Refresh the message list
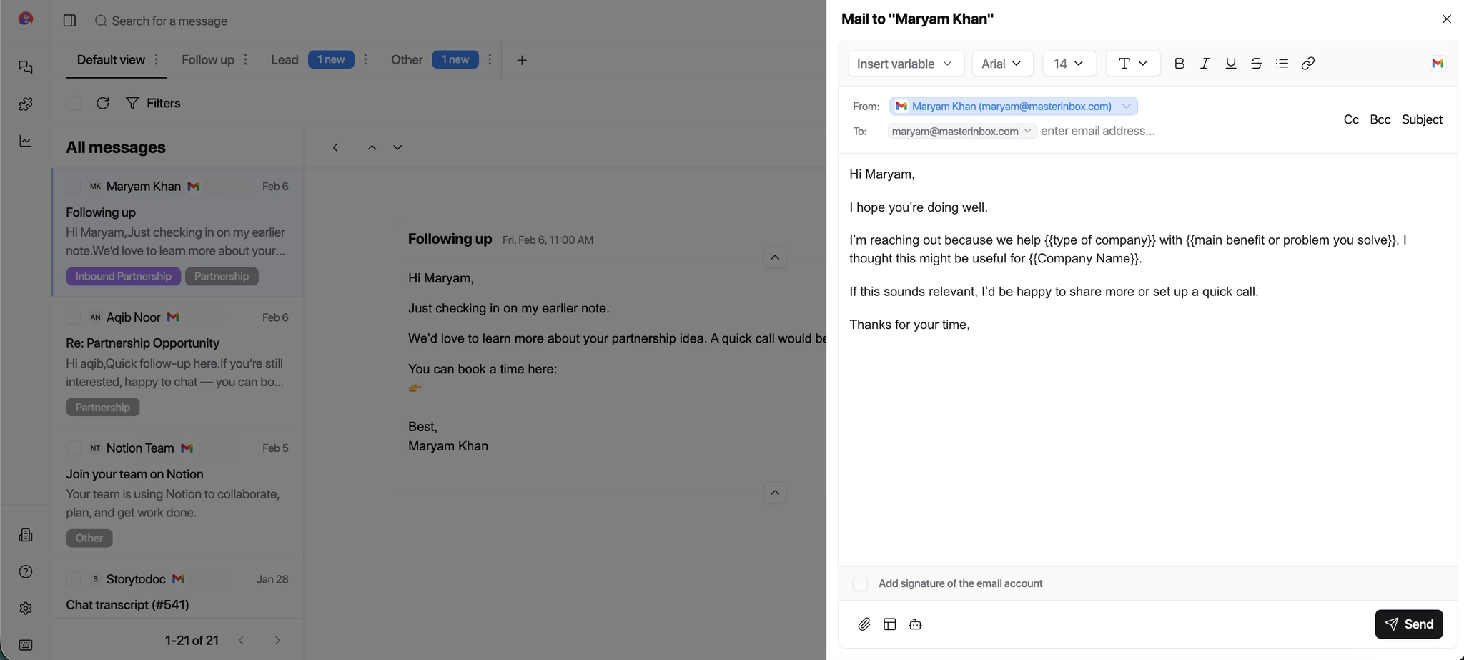Viewport: 1464px width, 660px height. [x=102, y=103]
